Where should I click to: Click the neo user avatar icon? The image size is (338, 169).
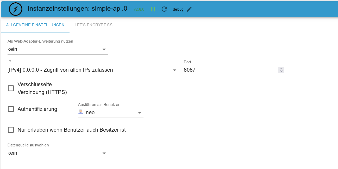pos(81,112)
